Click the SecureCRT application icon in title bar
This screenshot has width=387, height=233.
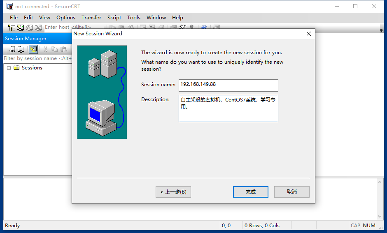pos(9,6)
